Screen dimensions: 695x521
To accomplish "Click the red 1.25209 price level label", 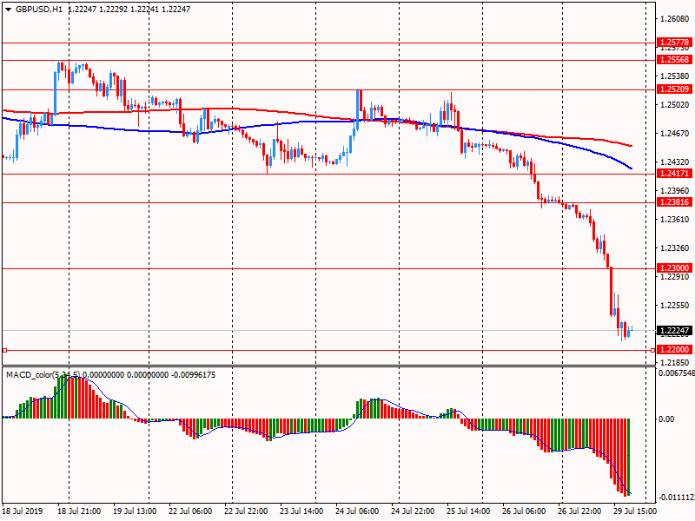I will pyautogui.click(x=674, y=89).
